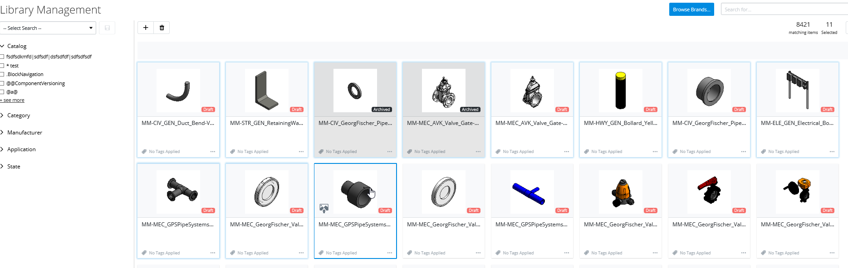Open three-dot menu on Bollard_Yellow card
Screen dimensions: 848x268
(x=655, y=152)
